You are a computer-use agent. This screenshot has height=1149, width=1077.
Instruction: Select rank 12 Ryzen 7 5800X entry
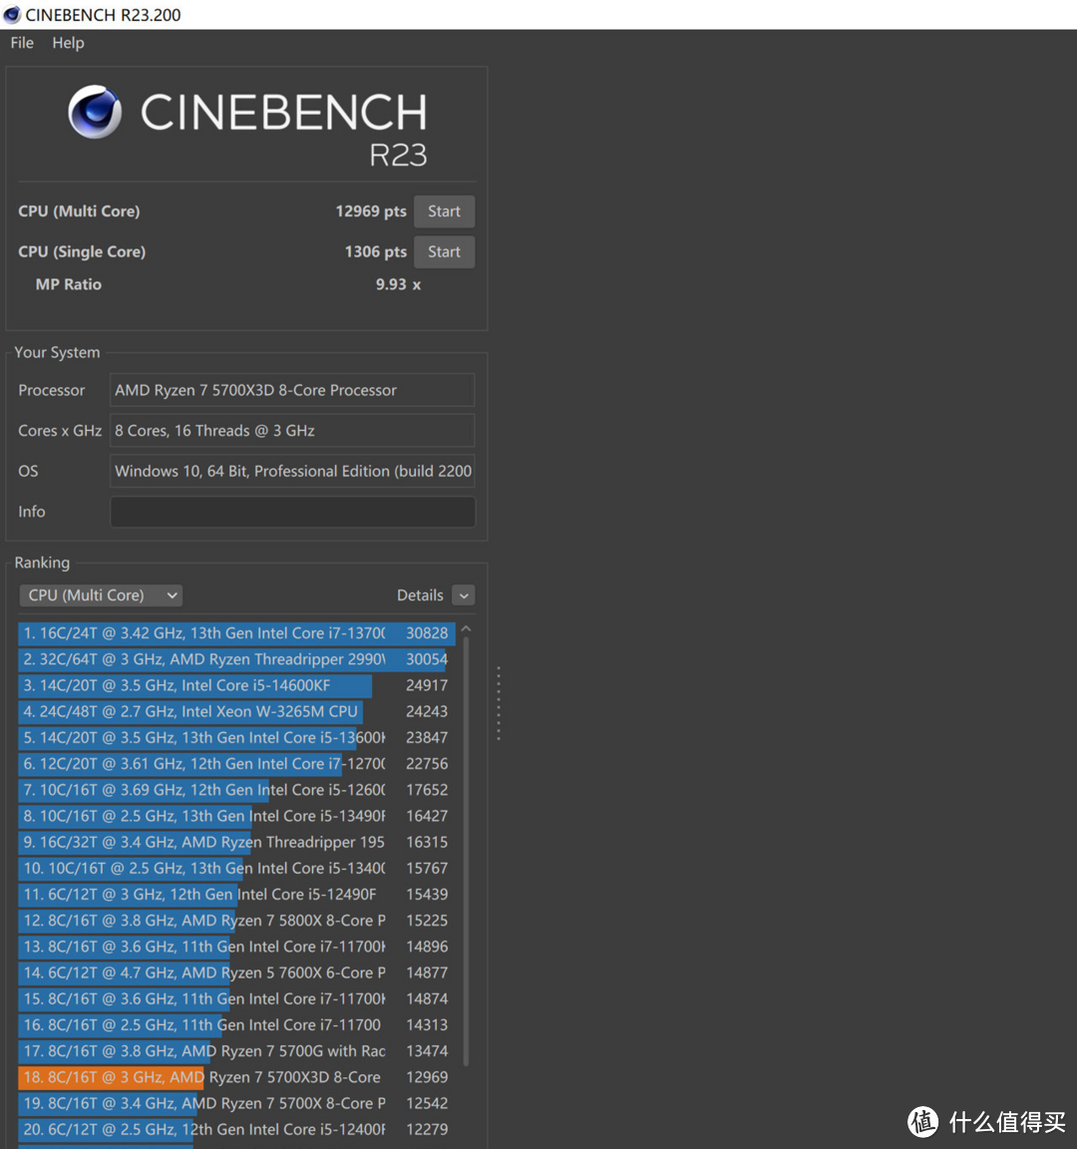[236, 921]
